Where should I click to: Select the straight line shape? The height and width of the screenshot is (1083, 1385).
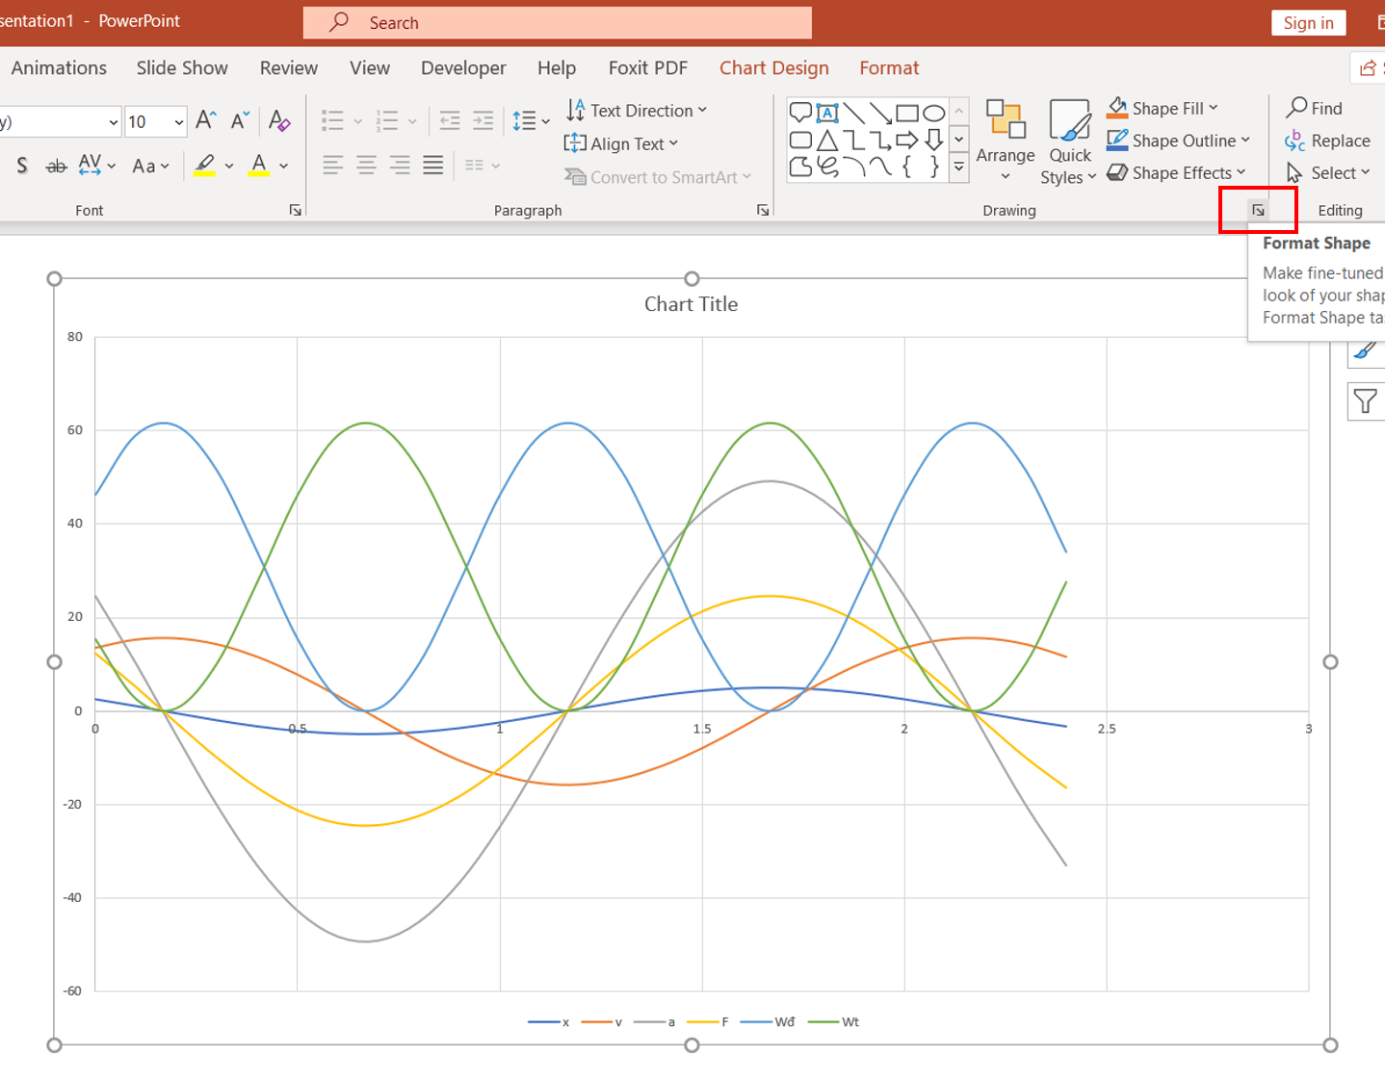coord(853,114)
